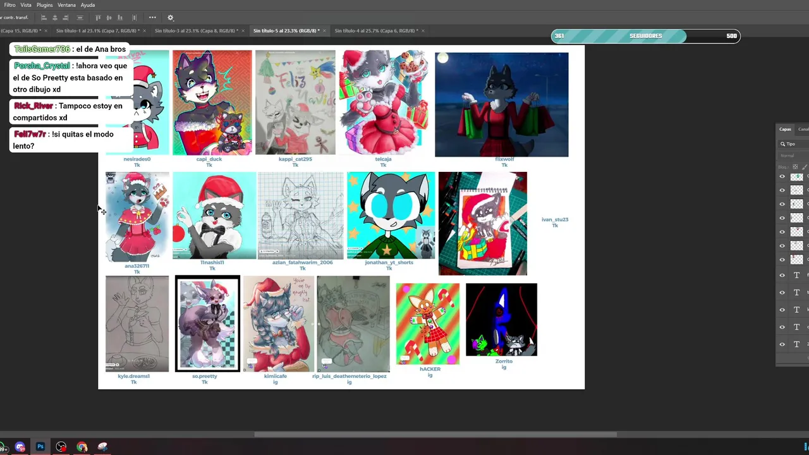809x455 pixels.
Task: Lock image pixels brush icon in Capas panel
Action: coord(804,167)
